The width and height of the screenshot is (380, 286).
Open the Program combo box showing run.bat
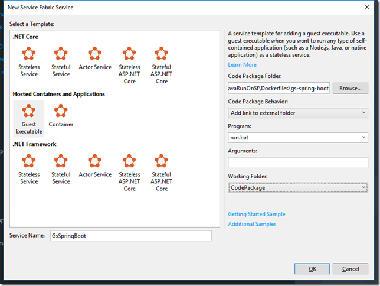pos(298,138)
